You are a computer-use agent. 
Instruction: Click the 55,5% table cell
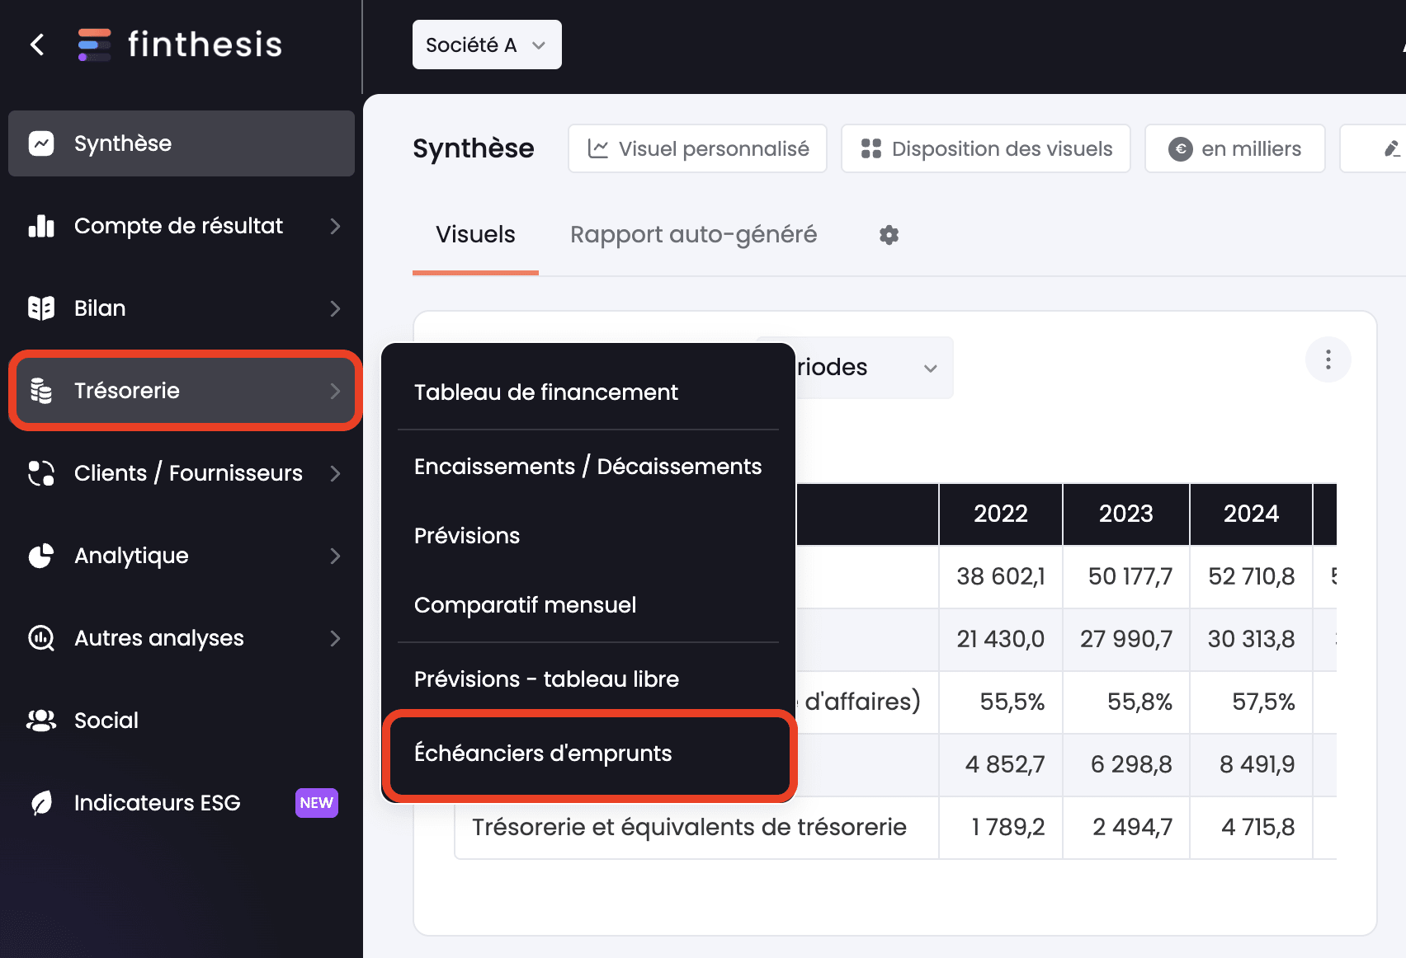(x=1001, y=702)
